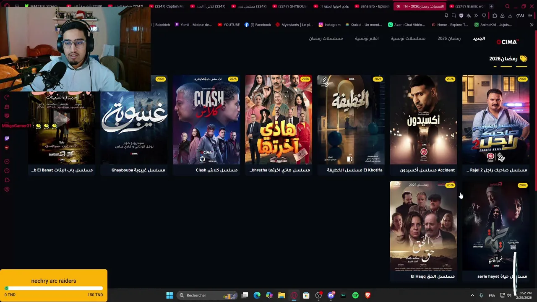Open the Azar Chat Vidéo bookmark
Screen dimensions: 537x302
(406, 25)
